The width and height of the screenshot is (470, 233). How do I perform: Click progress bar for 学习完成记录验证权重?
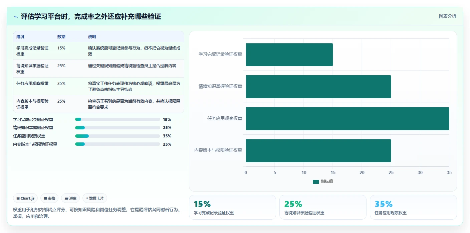117,119
